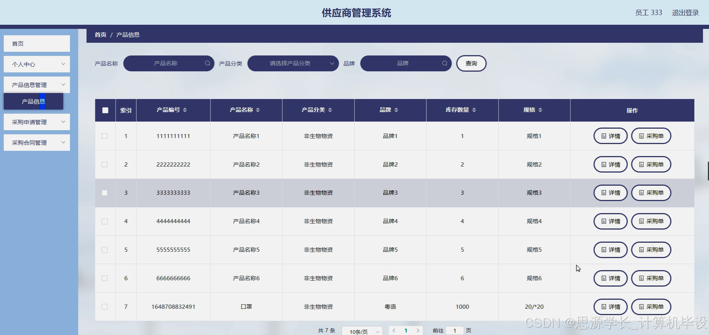Click the 品牌5 cell
The height and width of the screenshot is (335, 709).
pyautogui.click(x=390, y=250)
